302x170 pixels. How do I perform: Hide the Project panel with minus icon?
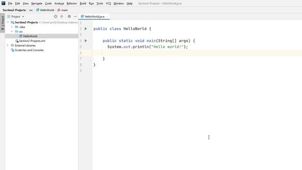click(x=75, y=17)
